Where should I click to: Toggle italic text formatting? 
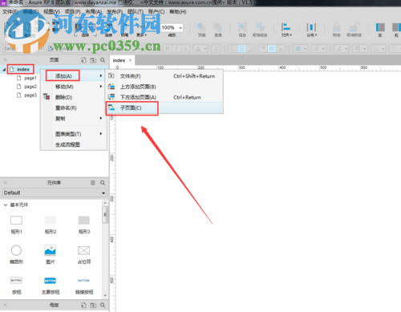176,49
